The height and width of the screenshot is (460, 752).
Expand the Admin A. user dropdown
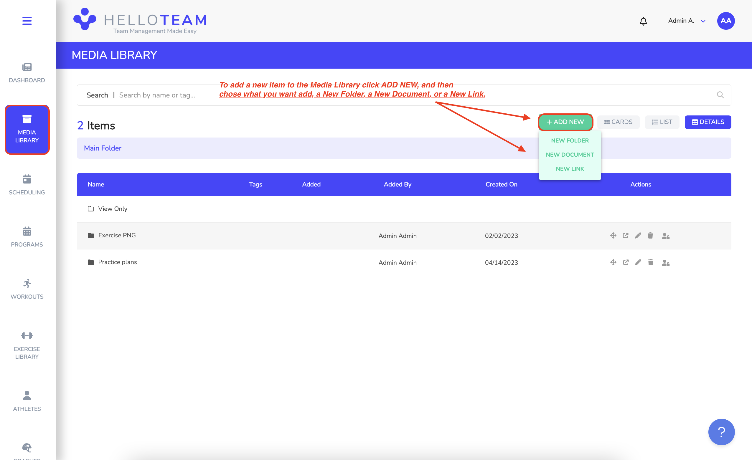pos(703,21)
